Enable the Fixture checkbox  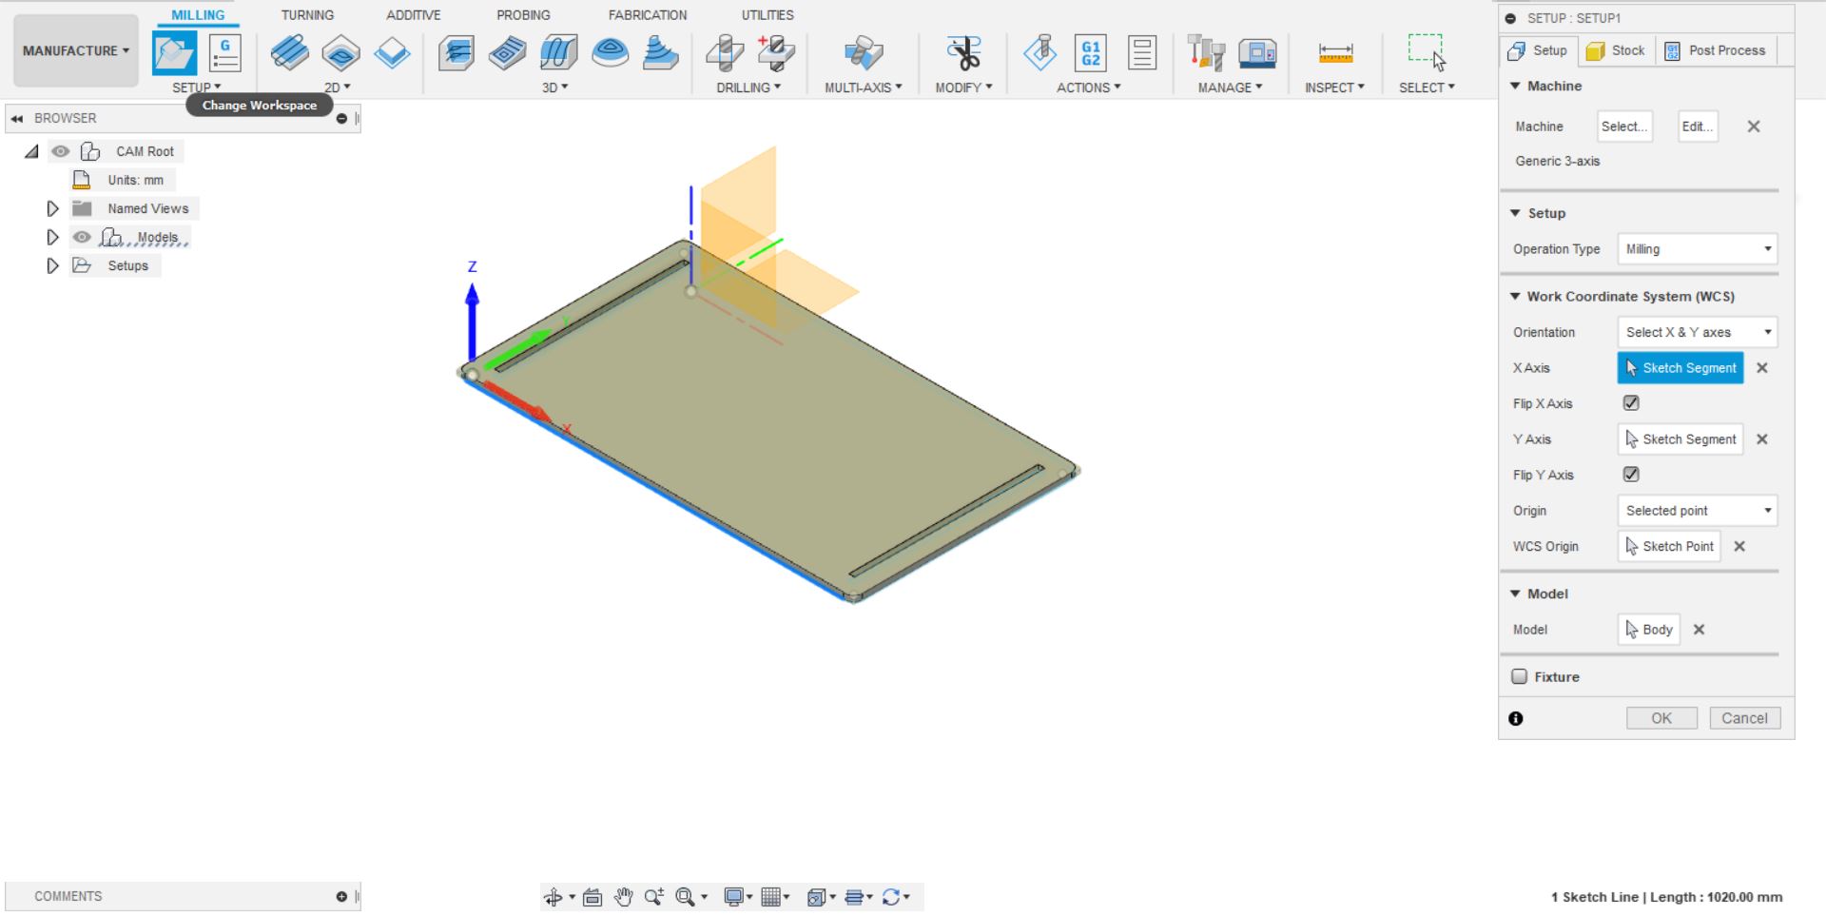tap(1520, 677)
